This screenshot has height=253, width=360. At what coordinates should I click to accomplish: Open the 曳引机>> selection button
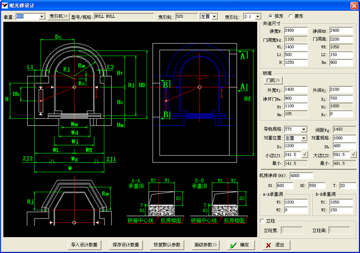58,16
